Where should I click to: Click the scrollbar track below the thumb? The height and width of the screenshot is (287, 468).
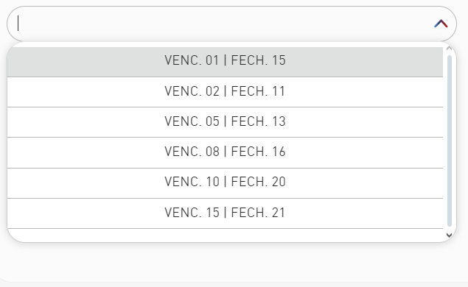tap(450, 229)
